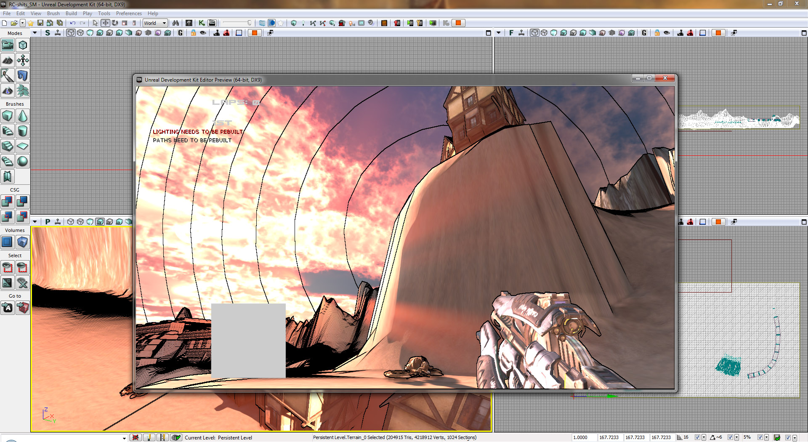Select translate mode widget icon
The height and width of the screenshot is (442, 808).
105,23
